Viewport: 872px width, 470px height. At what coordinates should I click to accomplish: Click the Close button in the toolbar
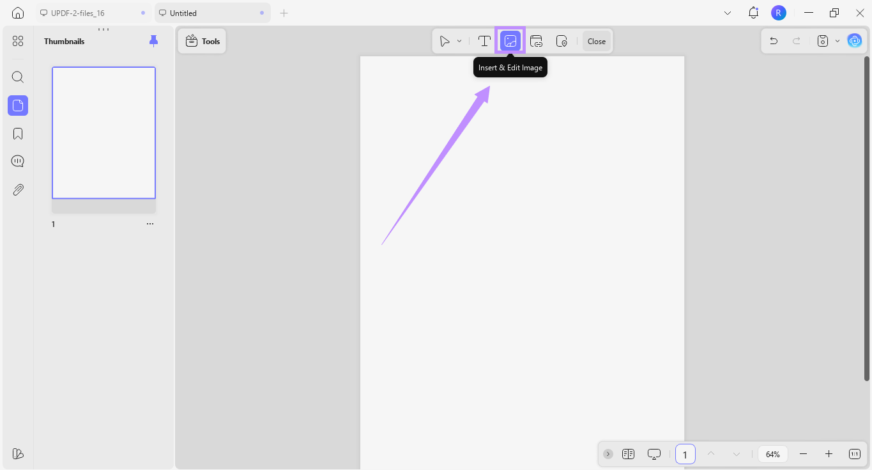tap(596, 40)
